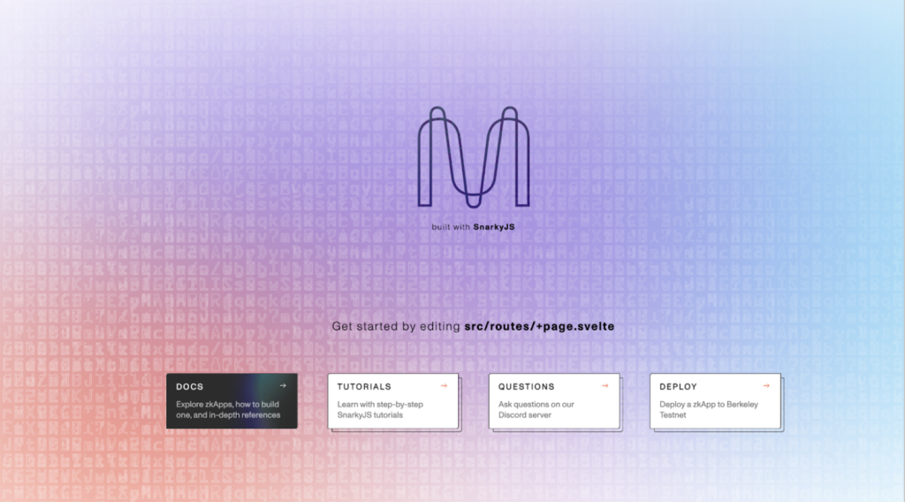Click 'src/routes/+page.svelte' file path text
This screenshot has height=502, width=905.
pos(539,327)
